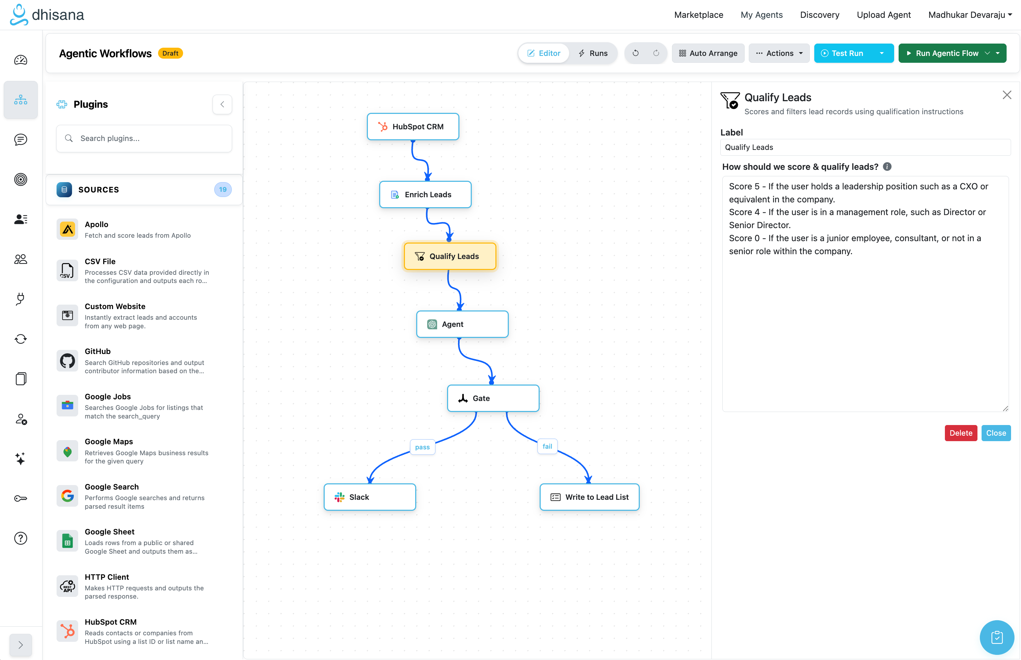Click the chat bubble sidebar icon

tap(21, 140)
